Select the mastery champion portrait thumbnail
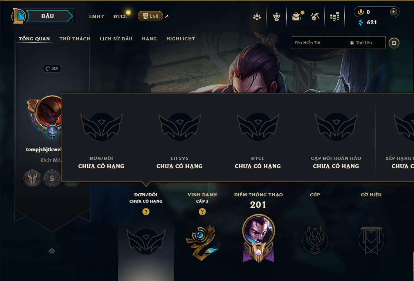 coord(259,229)
